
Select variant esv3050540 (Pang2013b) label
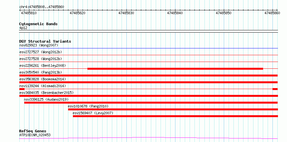coord(41,72)
